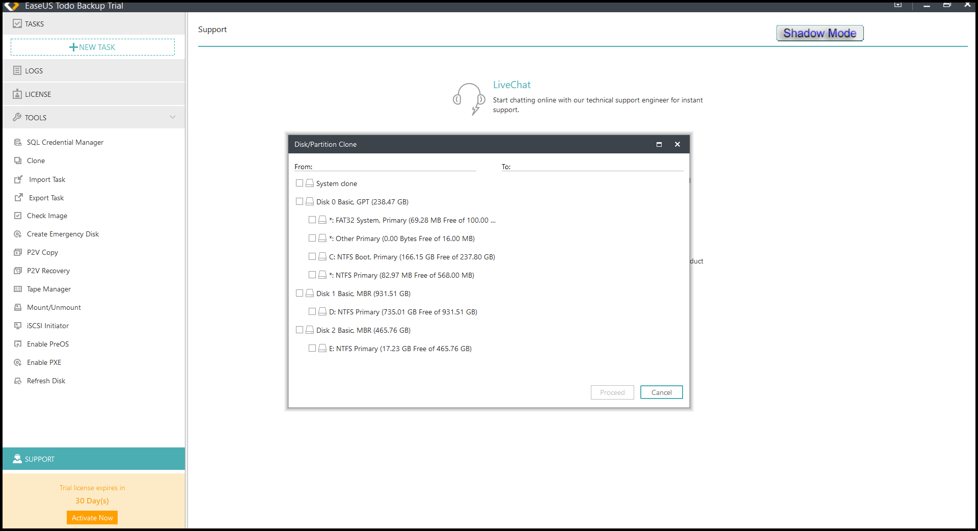
Task: Click the C: NTFS Boot partition drive icon
Action: pos(322,256)
